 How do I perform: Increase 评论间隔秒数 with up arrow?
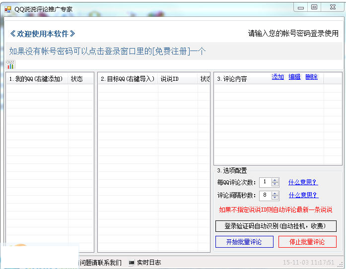(275, 193)
